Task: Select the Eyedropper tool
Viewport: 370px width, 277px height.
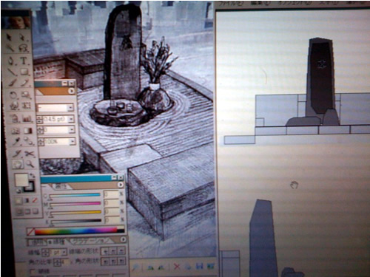Action: click(x=16, y=142)
